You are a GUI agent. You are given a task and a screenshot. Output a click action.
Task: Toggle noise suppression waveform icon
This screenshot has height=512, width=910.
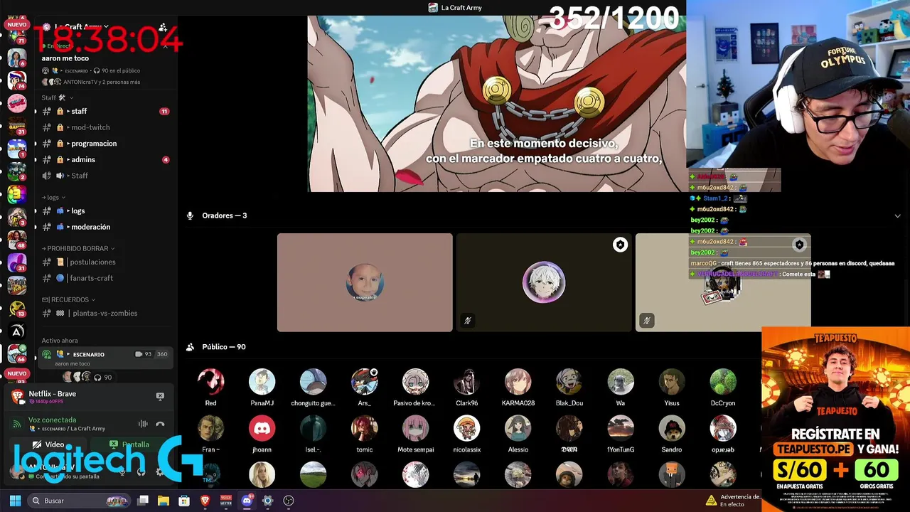click(x=143, y=424)
